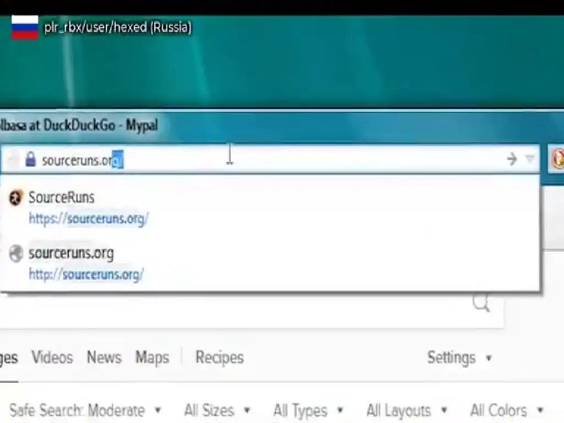
Task: Click the plr_rbx/user/hexed (Russia) label
Action: [118, 28]
